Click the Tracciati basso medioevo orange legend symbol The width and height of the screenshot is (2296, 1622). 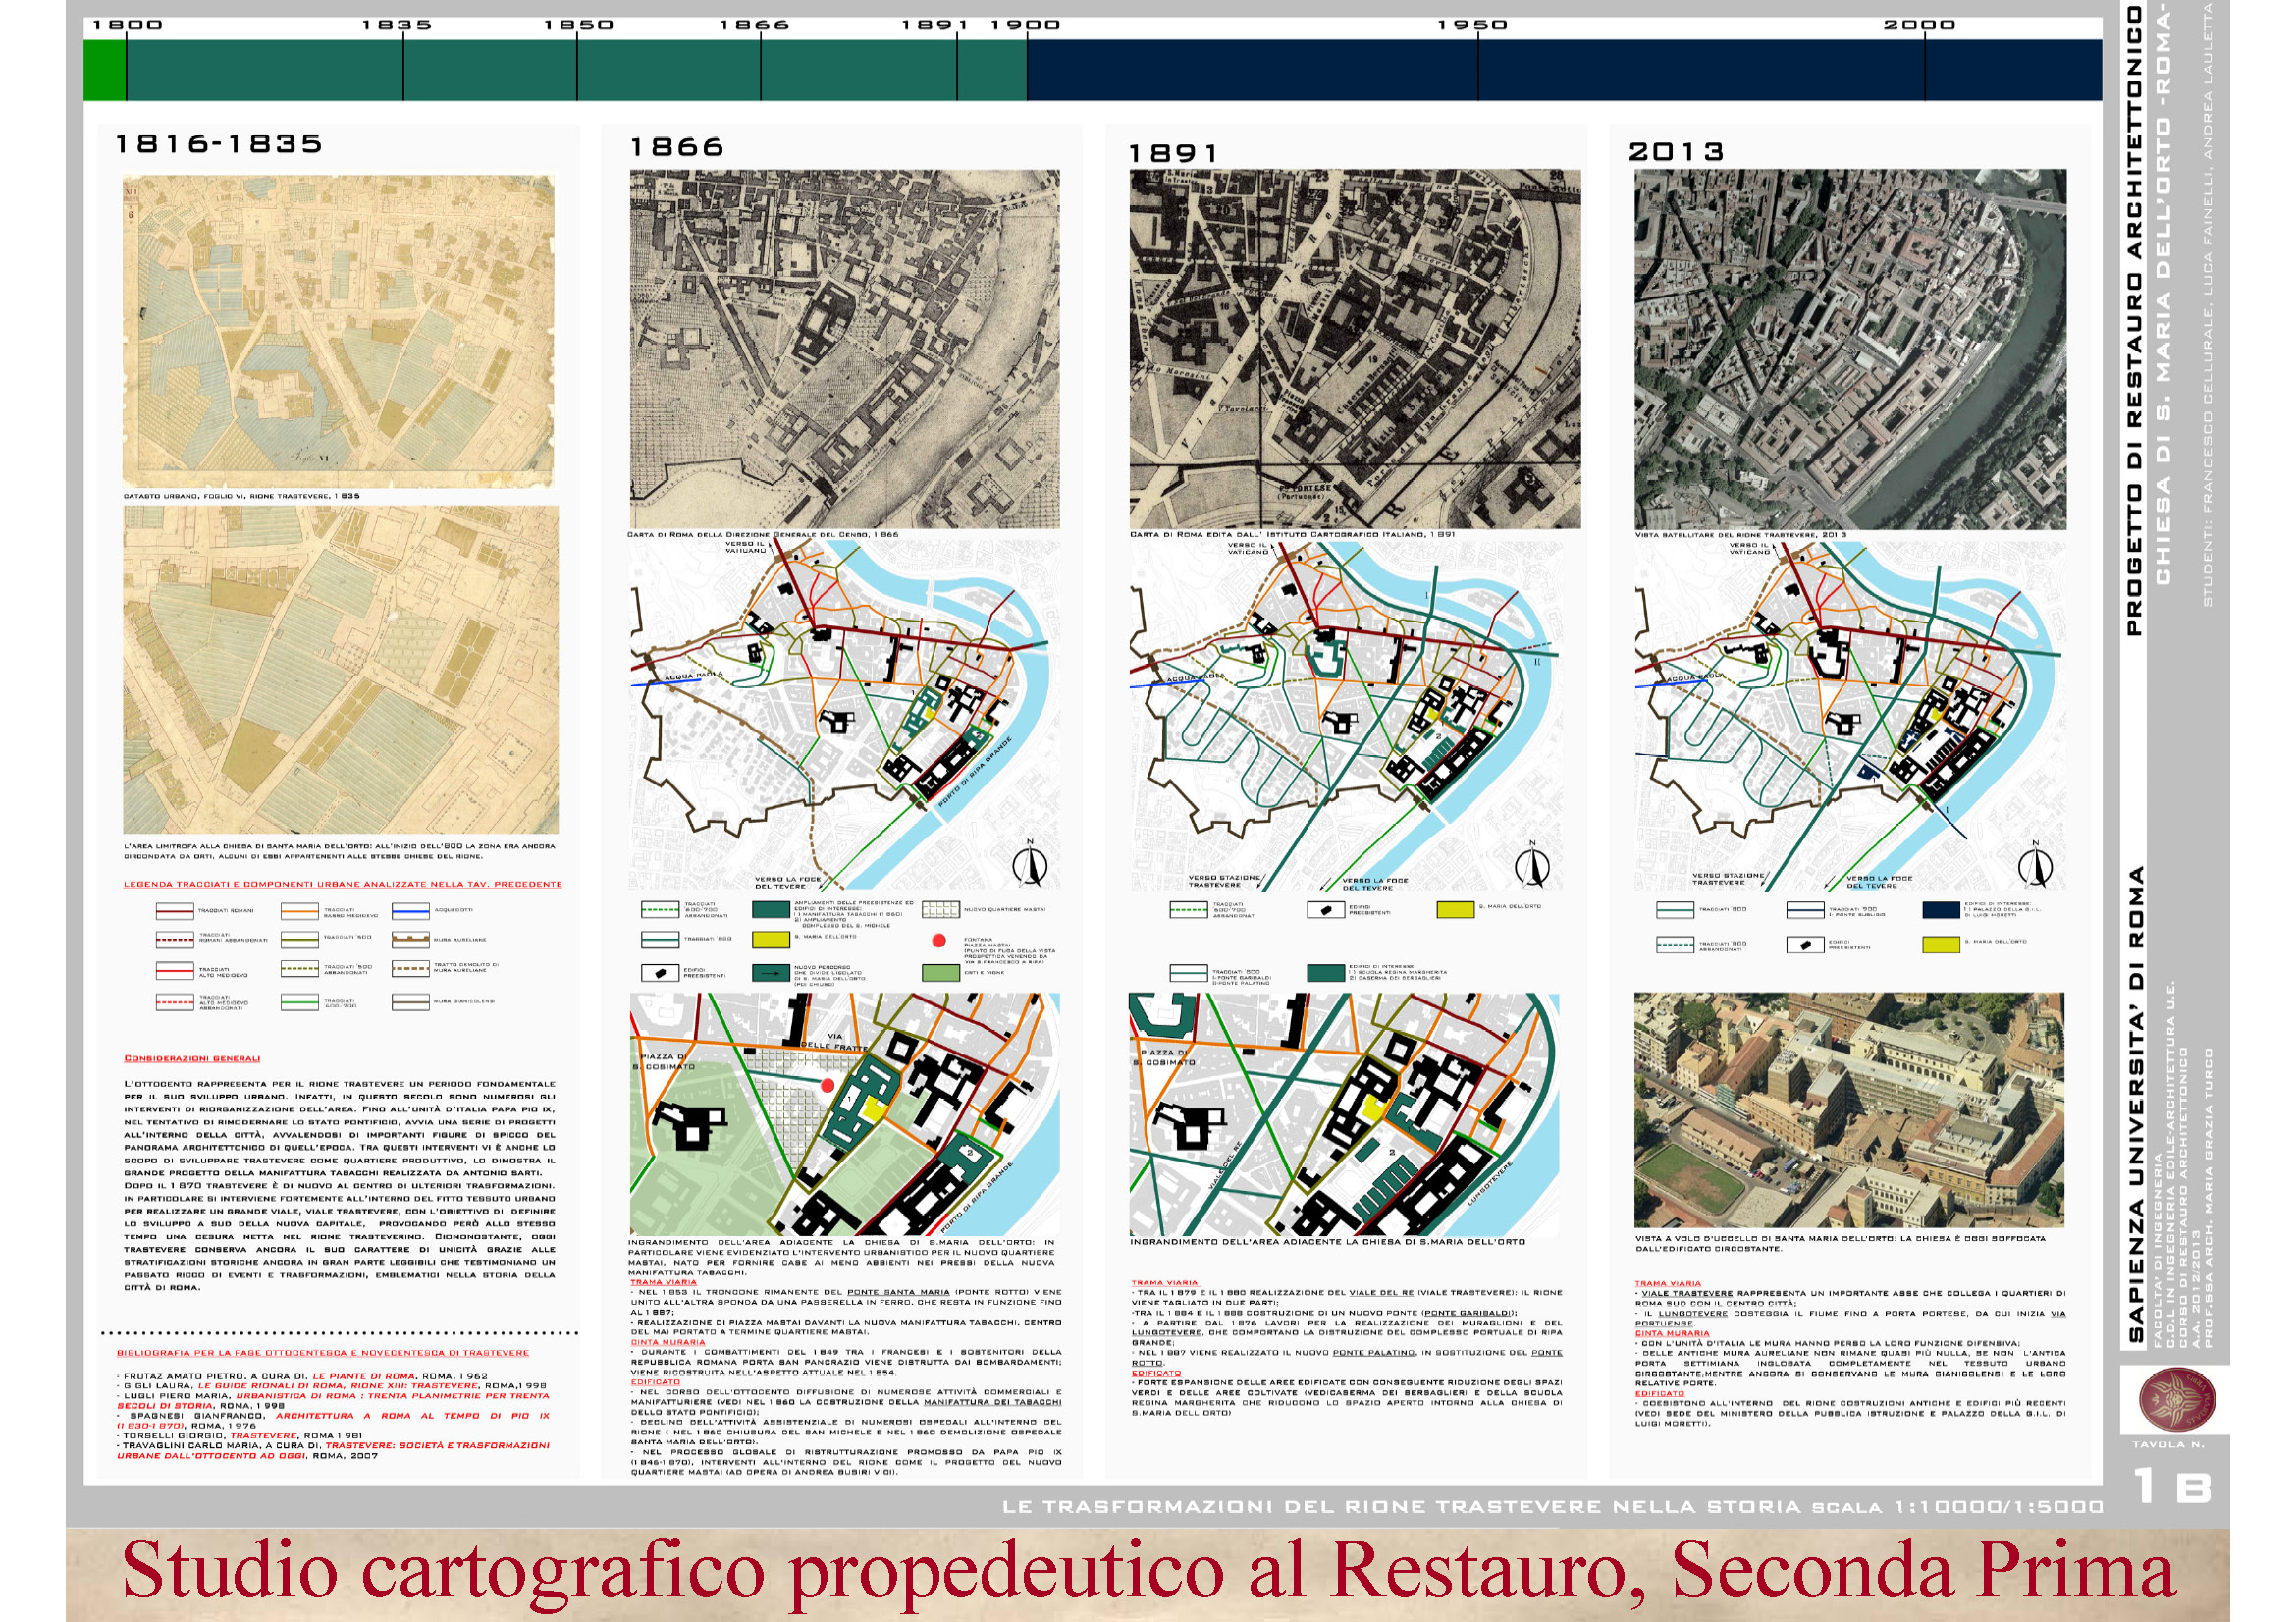[300, 910]
